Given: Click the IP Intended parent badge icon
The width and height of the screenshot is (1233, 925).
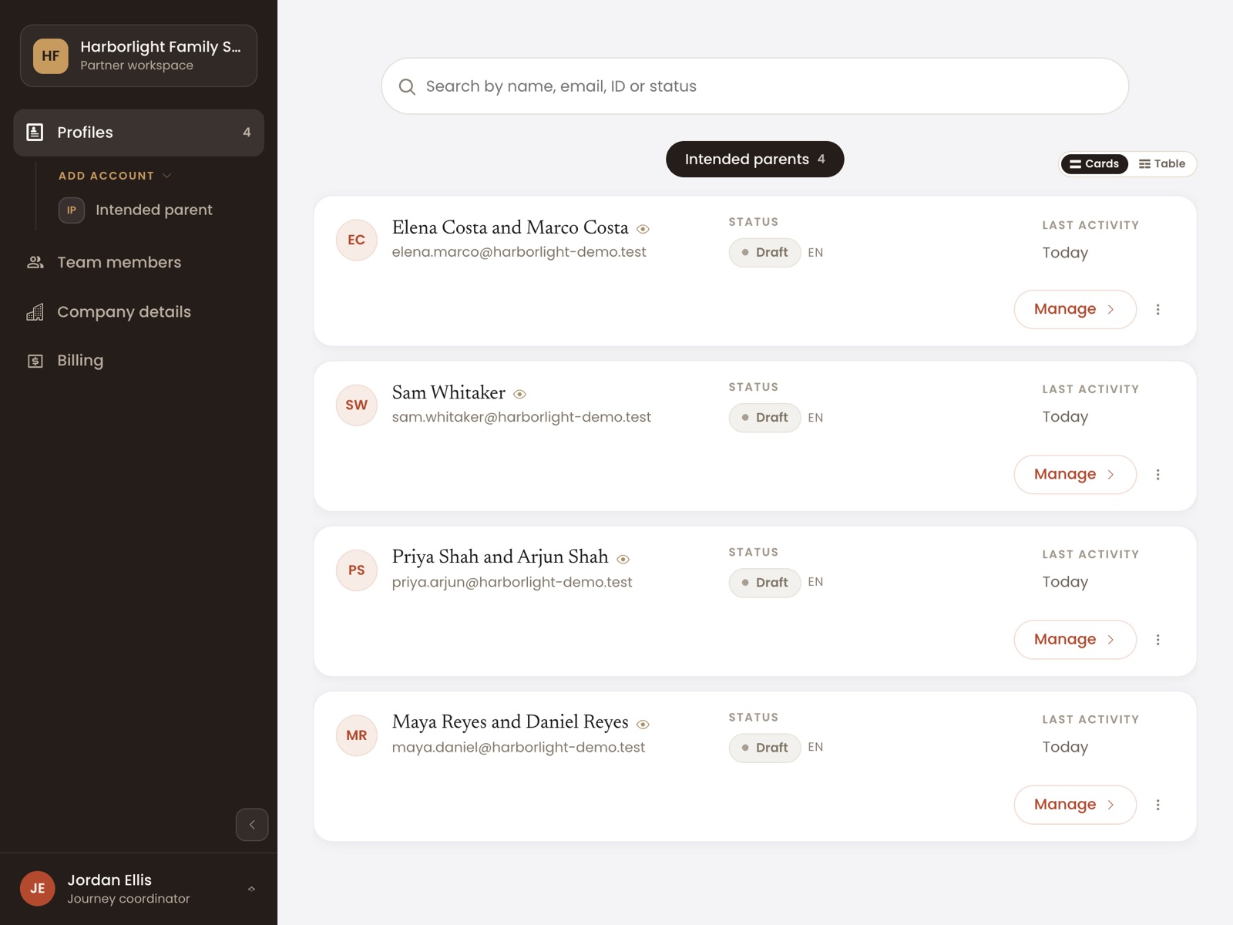Looking at the screenshot, I should [x=72, y=210].
